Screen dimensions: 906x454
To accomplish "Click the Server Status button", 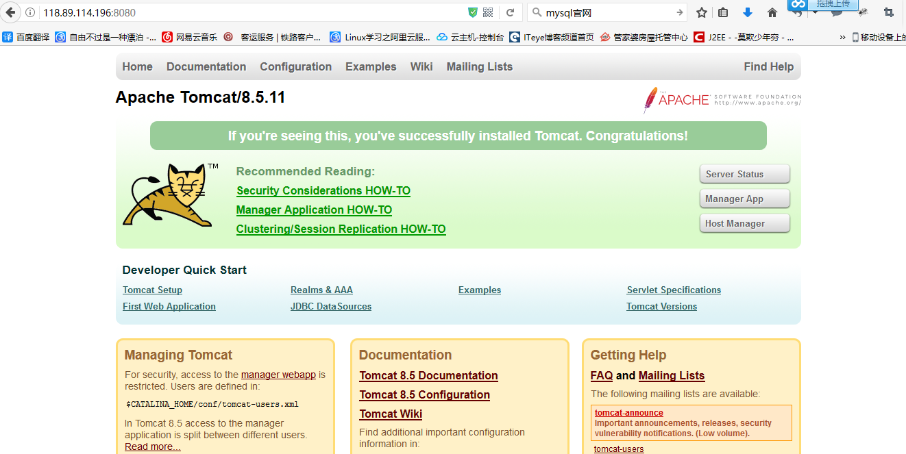I will point(744,174).
